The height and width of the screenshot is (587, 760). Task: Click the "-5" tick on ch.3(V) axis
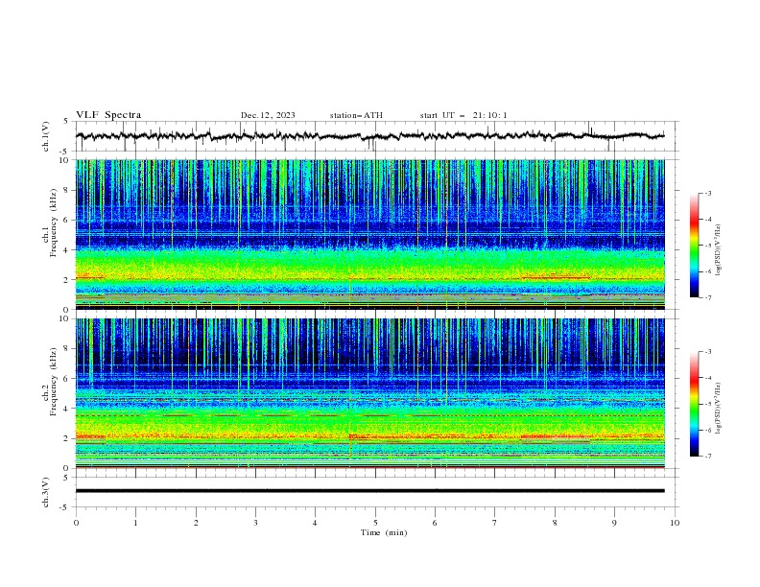click(65, 507)
